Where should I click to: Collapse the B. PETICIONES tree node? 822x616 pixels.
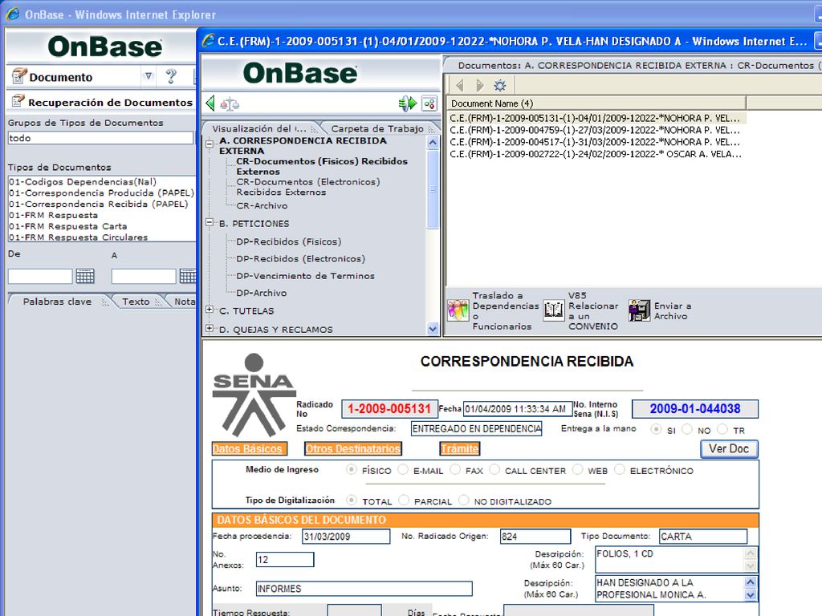tap(210, 223)
